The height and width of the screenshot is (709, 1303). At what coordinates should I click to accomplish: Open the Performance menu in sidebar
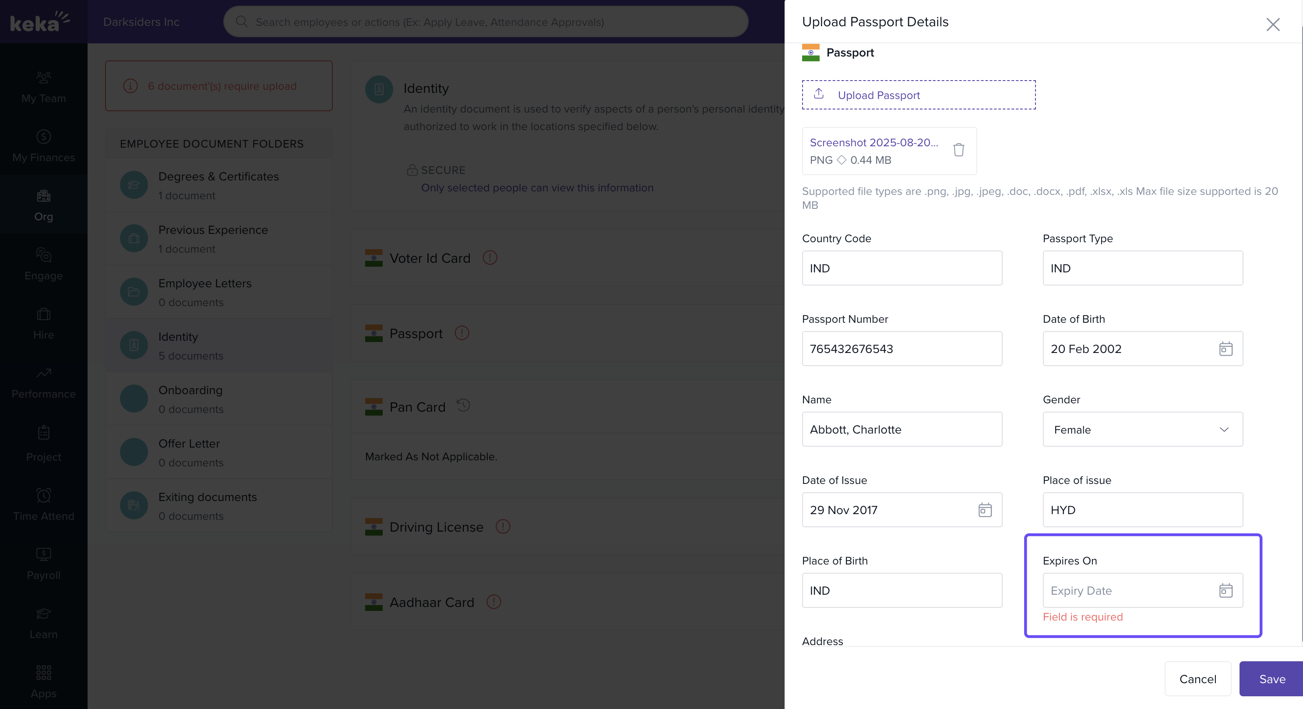click(x=43, y=383)
